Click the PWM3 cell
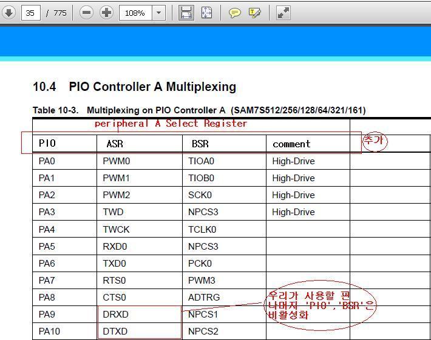 pyautogui.click(x=224, y=281)
